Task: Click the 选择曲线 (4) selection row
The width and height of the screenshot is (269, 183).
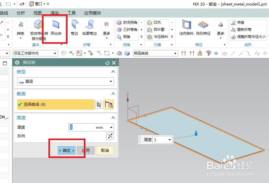Action: (x=56, y=104)
